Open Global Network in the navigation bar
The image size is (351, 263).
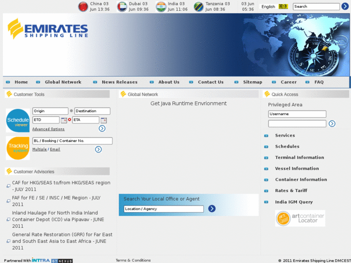63,82
